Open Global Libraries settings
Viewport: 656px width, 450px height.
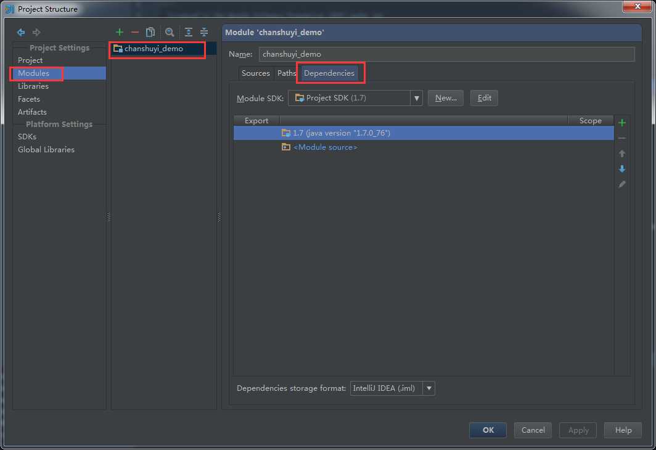click(46, 150)
